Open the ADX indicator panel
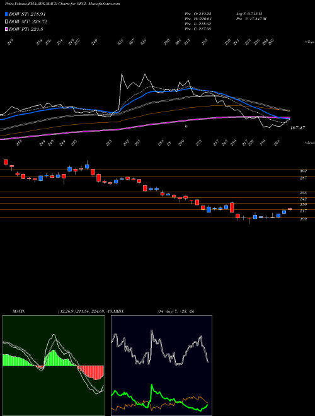315x416 pixels. tap(161, 366)
